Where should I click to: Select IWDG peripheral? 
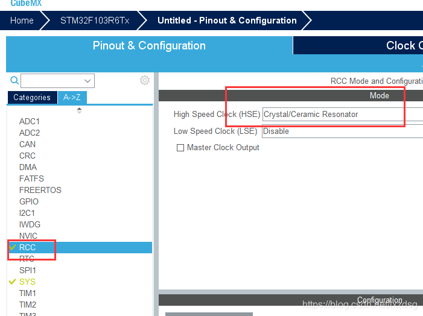point(30,224)
